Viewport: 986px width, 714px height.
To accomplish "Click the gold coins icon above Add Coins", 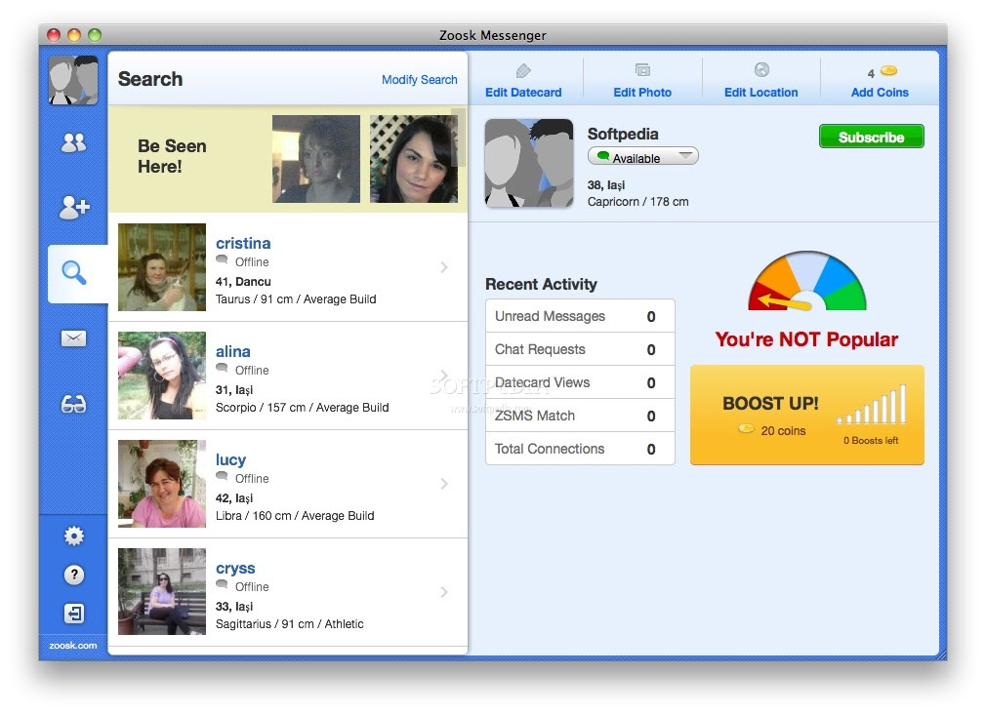I will [x=888, y=70].
